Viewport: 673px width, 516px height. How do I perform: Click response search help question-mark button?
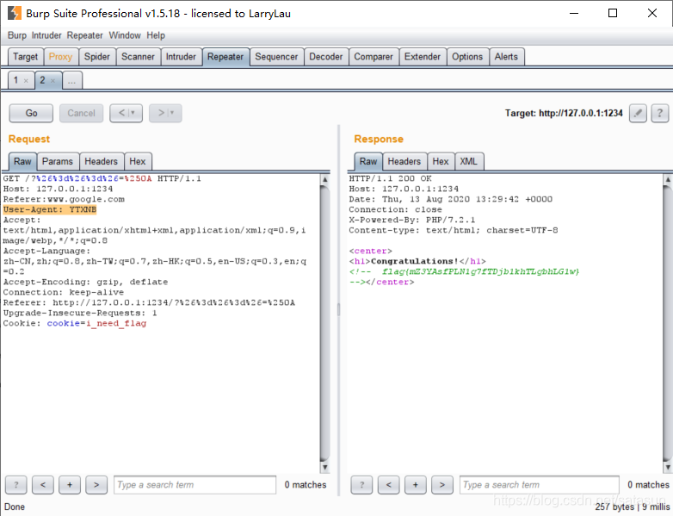click(361, 485)
